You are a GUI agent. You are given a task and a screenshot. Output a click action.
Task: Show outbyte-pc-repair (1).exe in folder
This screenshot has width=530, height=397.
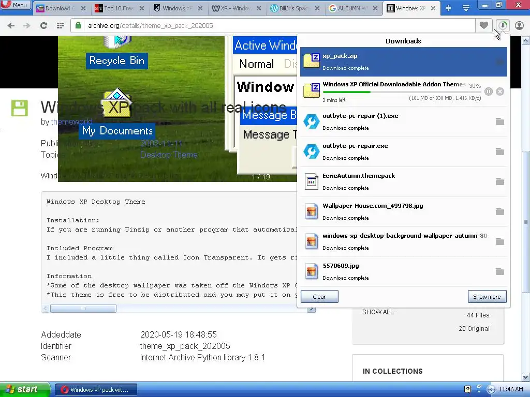coord(500,121)
